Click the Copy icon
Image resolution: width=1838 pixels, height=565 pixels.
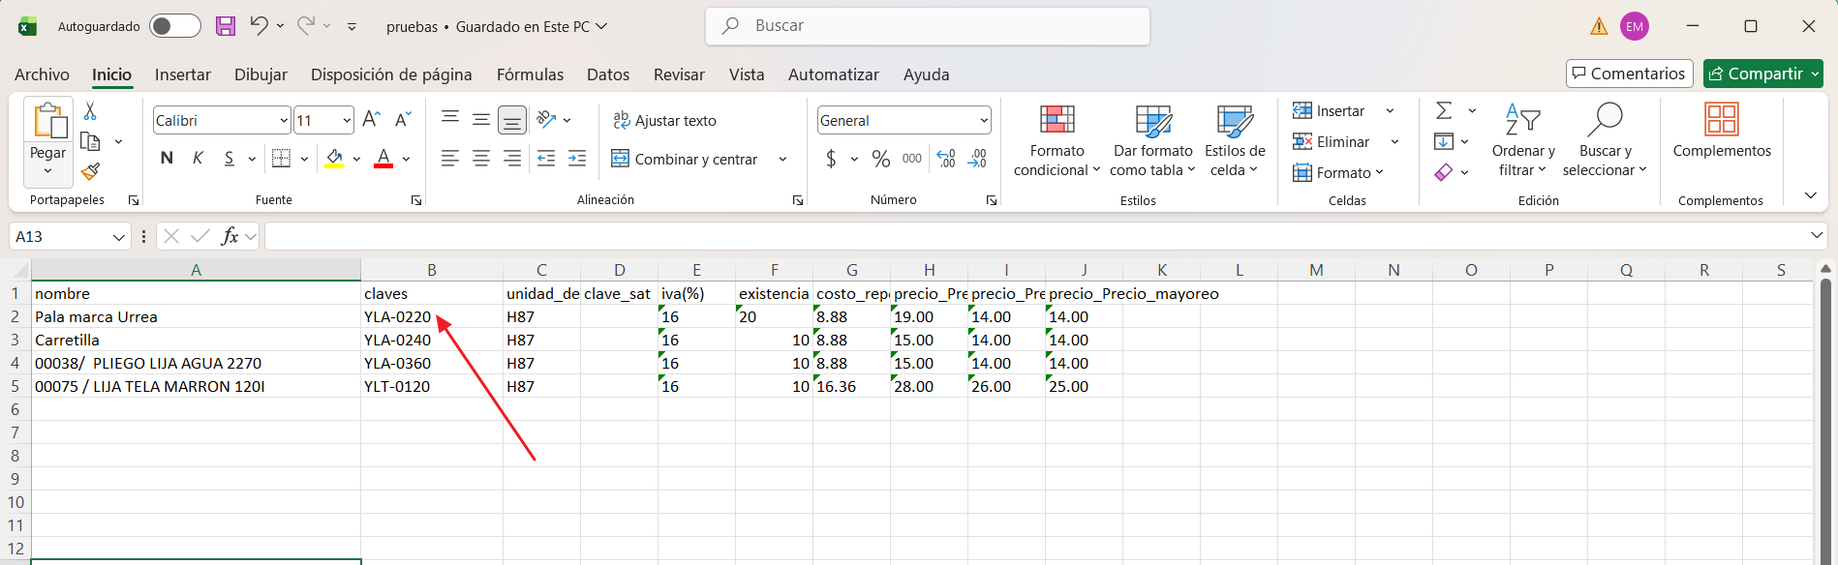click(x=90, y=141)
